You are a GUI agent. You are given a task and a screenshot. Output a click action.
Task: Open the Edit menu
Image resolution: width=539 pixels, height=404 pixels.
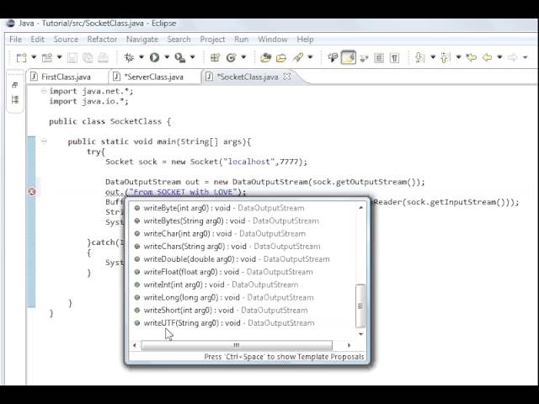37,40
